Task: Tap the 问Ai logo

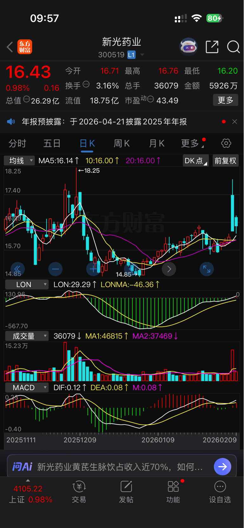Action: [x=22, y=467]
